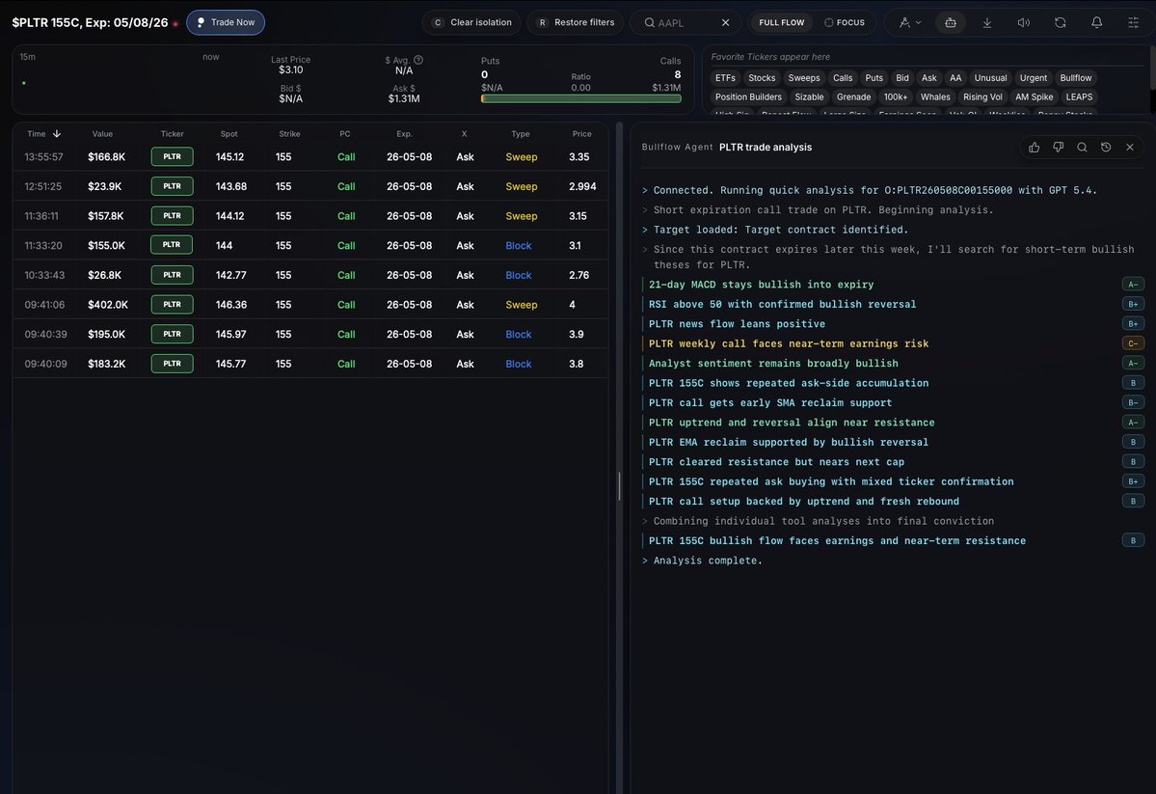Toggle the Stocks filter chip
Screen dimensions: 1156x794
[x=762, y=78]
